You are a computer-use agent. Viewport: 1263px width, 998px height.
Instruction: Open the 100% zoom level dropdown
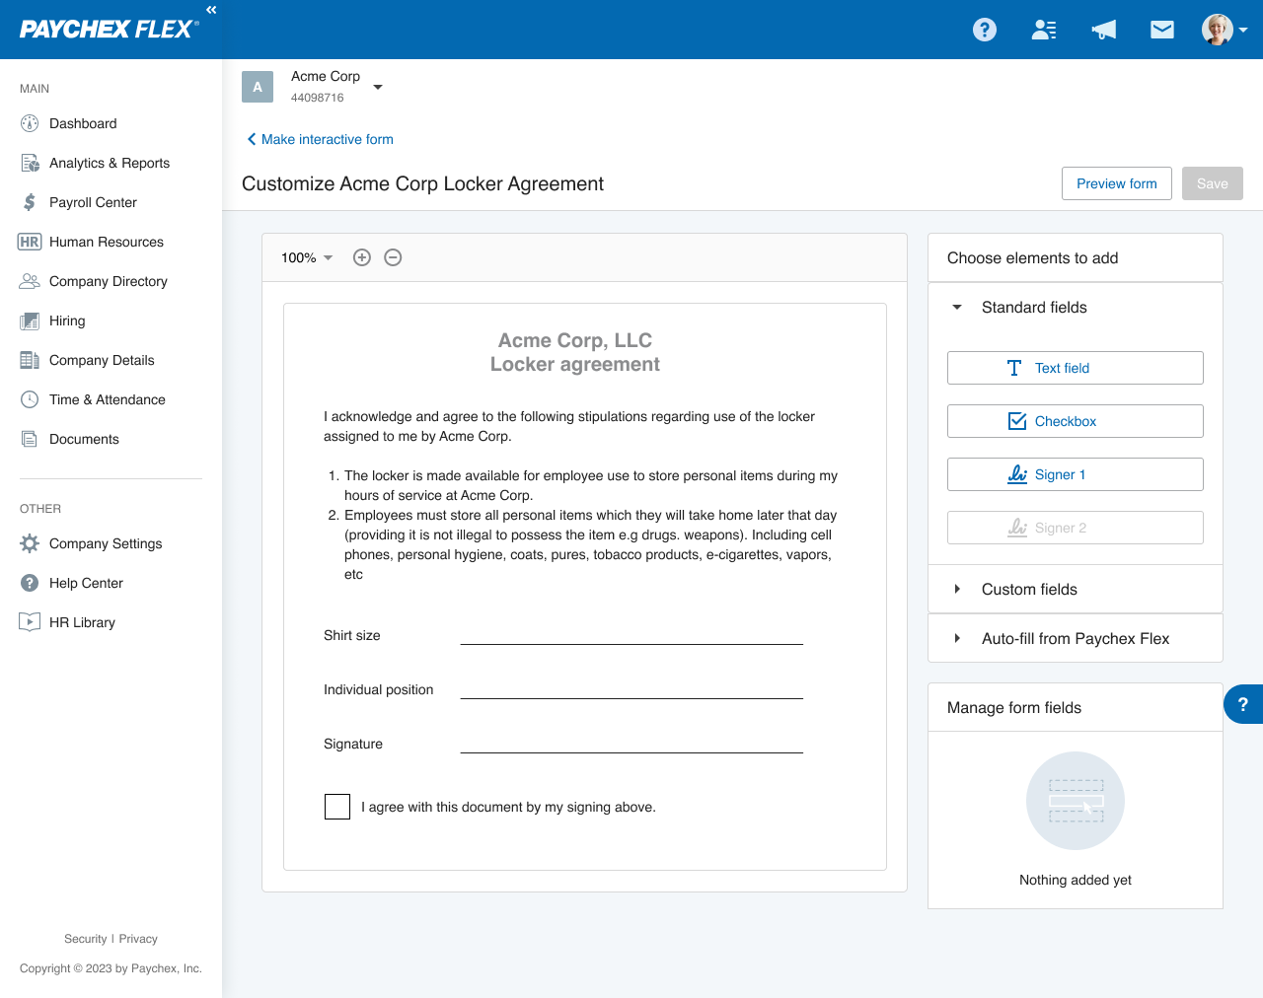307,257
